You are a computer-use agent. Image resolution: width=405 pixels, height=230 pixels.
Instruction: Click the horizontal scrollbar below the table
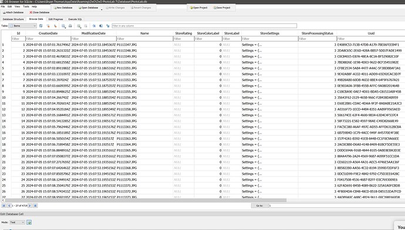tap(146, 200)
